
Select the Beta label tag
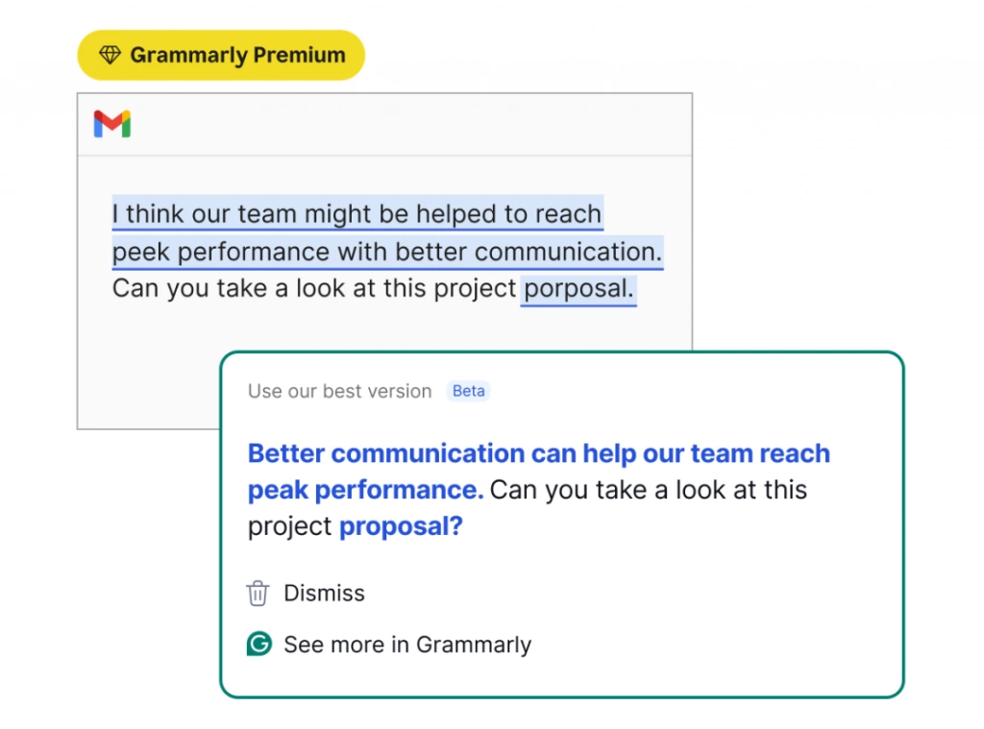click(x=468, y=391)
